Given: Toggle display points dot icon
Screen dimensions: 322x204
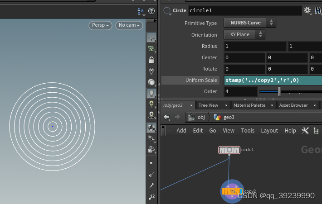Looking at the screenshot, I should coord(151,163).
